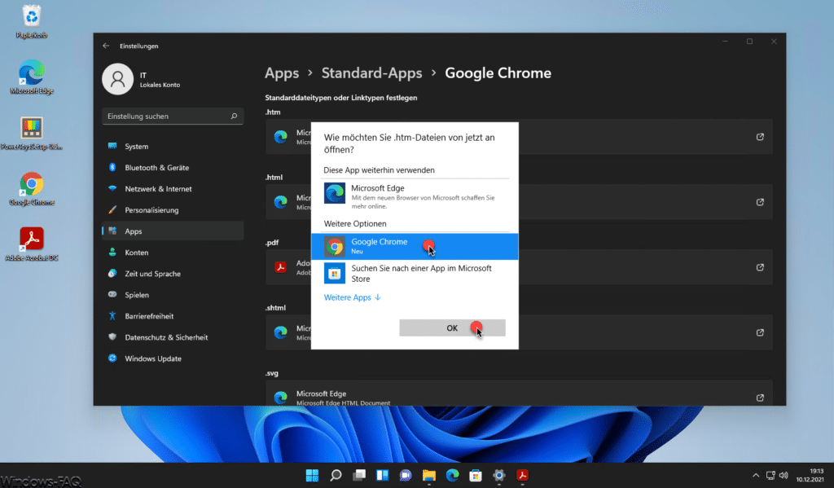The image size is (834, 488).
Task: Open Widgets in the taskbar
Action: coord(383,475)
